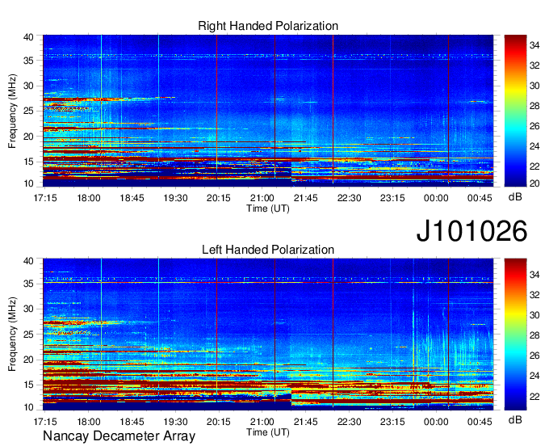Click the 30 dB label on top colorbar
The height and width of the screenshot is (446, 549).
pos(534,86)
